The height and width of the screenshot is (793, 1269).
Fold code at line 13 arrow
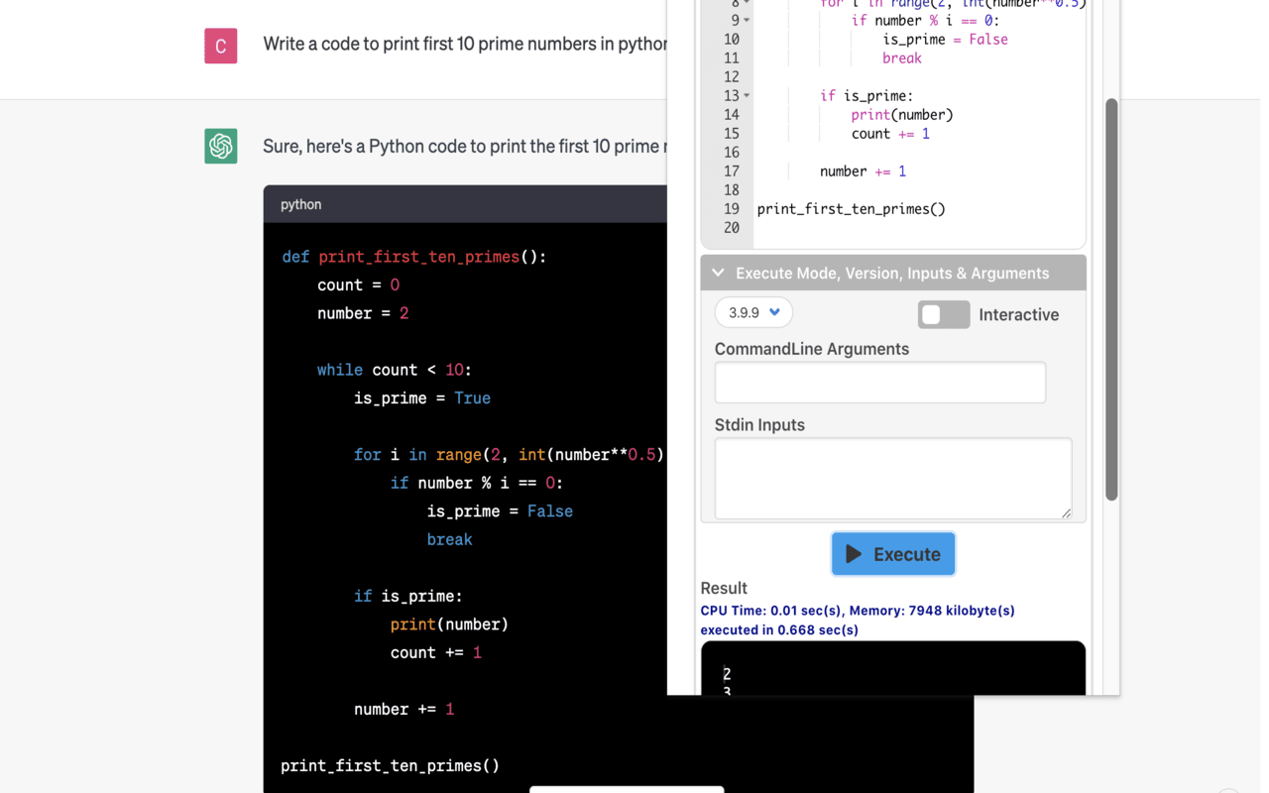(747, 96)
